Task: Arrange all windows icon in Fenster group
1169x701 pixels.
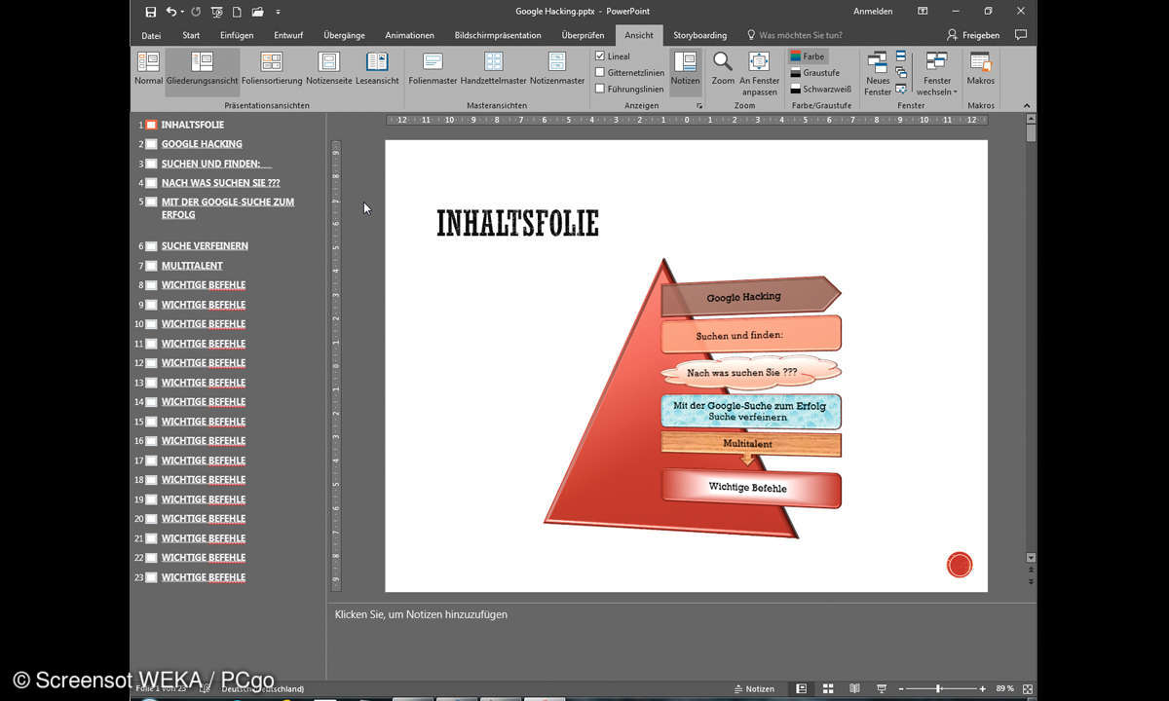Action: tap(901, 56)
